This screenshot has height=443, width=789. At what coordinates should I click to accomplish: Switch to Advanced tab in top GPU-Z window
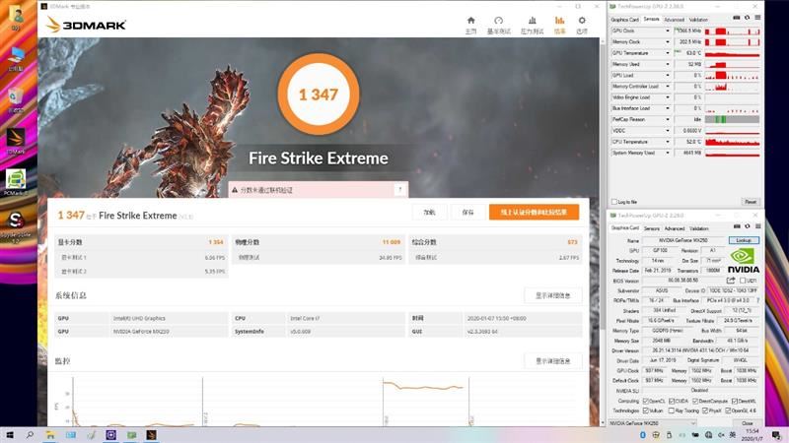(x=675, y=20)
